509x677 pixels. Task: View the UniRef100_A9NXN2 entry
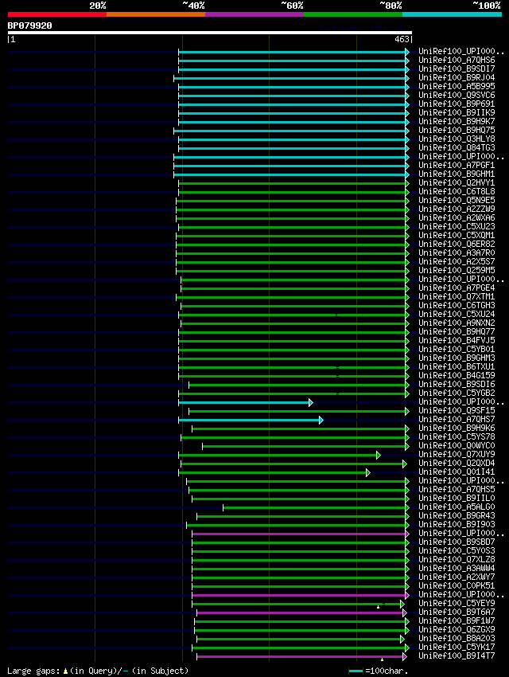click(x=457, y=323)
